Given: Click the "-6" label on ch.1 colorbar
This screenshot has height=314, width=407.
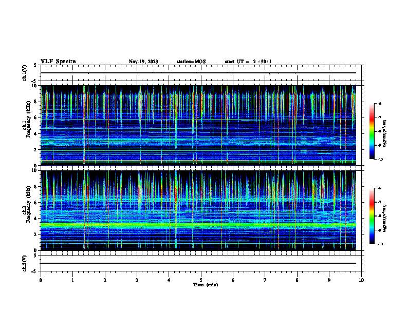Looking at the screenshot, I should click(379, 104).
